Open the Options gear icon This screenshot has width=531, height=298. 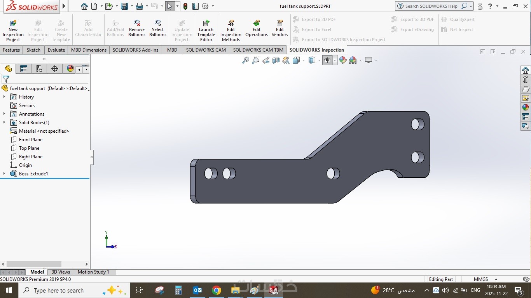(206, 6)
